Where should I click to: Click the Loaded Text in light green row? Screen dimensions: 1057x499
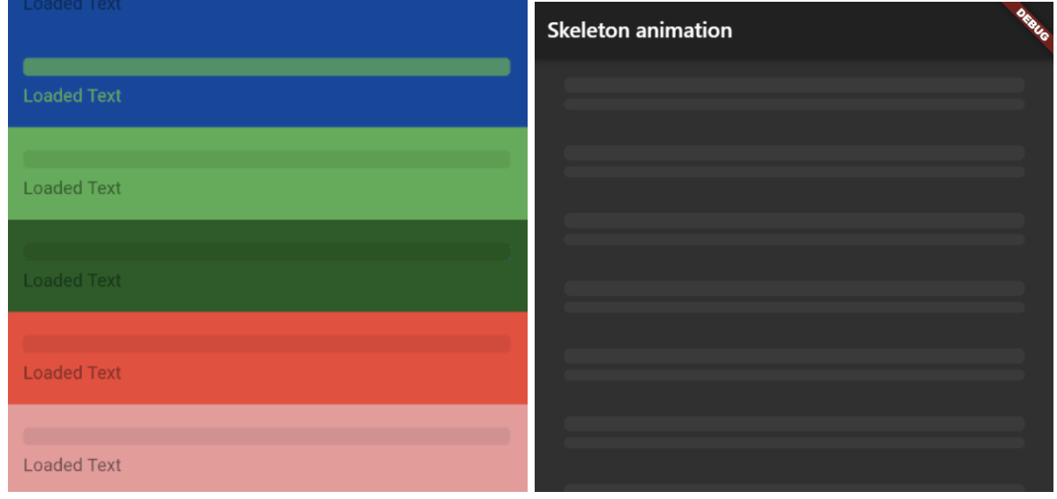click(72, 188)
